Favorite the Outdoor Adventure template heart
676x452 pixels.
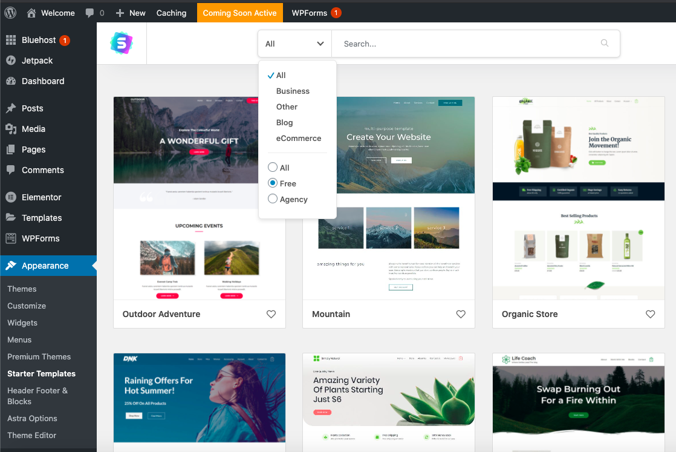click(271, 314)
